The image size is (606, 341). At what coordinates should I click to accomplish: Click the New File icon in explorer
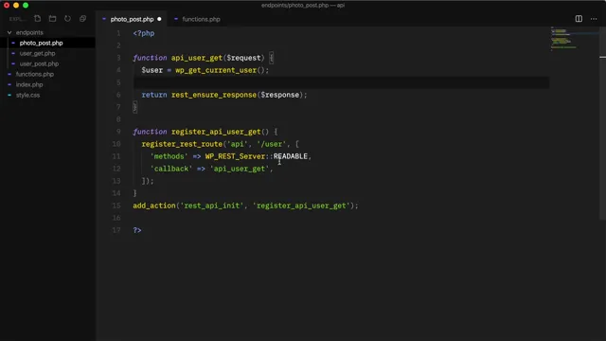pos(38,19)
